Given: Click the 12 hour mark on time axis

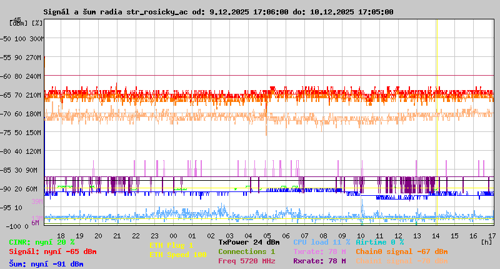Looking at the screenshot, I should click(x=398, y=235).
